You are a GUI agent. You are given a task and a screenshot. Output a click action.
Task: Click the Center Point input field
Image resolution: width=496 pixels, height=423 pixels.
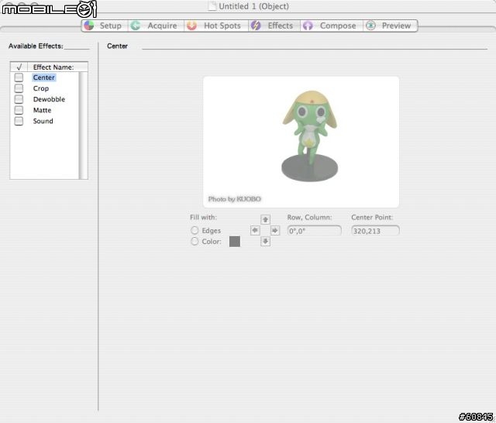click(375, 231)
